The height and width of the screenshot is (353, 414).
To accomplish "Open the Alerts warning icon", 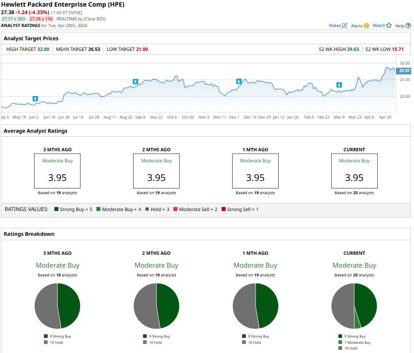I will (366, 26).
